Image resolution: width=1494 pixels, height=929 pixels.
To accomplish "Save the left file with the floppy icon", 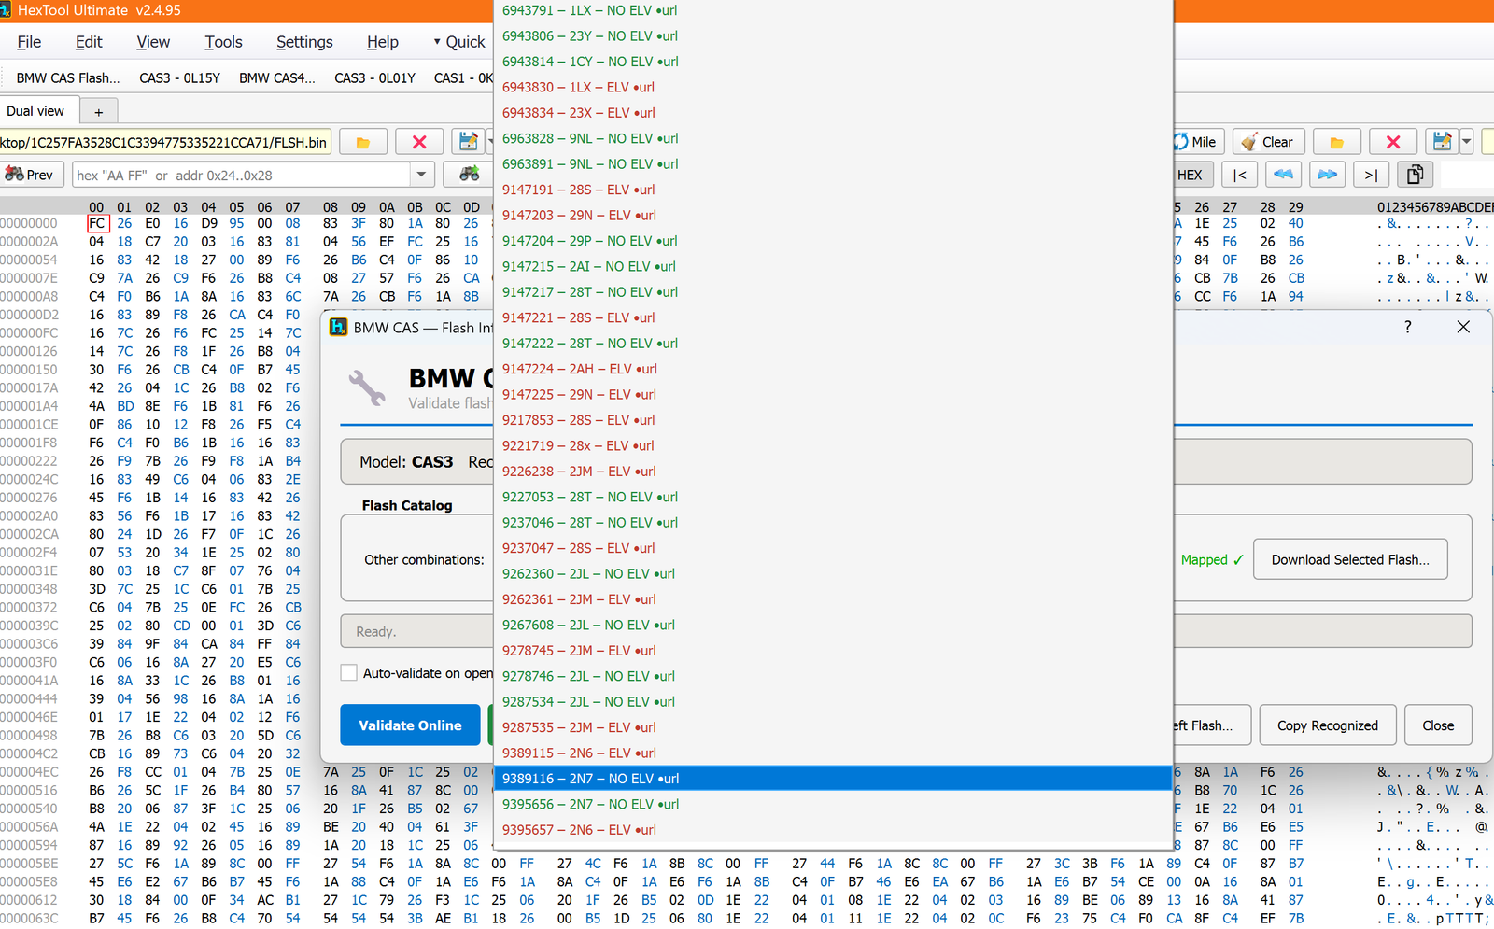I will [468, 142].
